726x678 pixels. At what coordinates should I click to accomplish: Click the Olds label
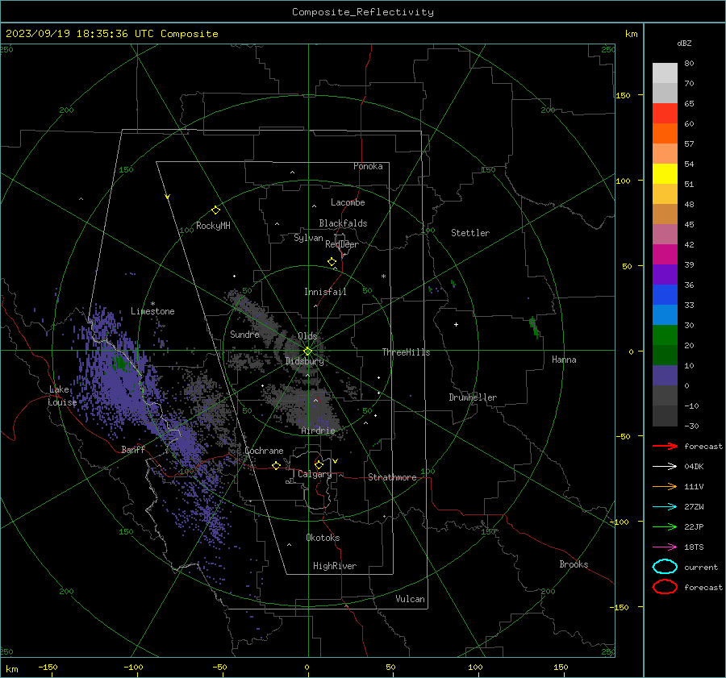coord(307,335)
